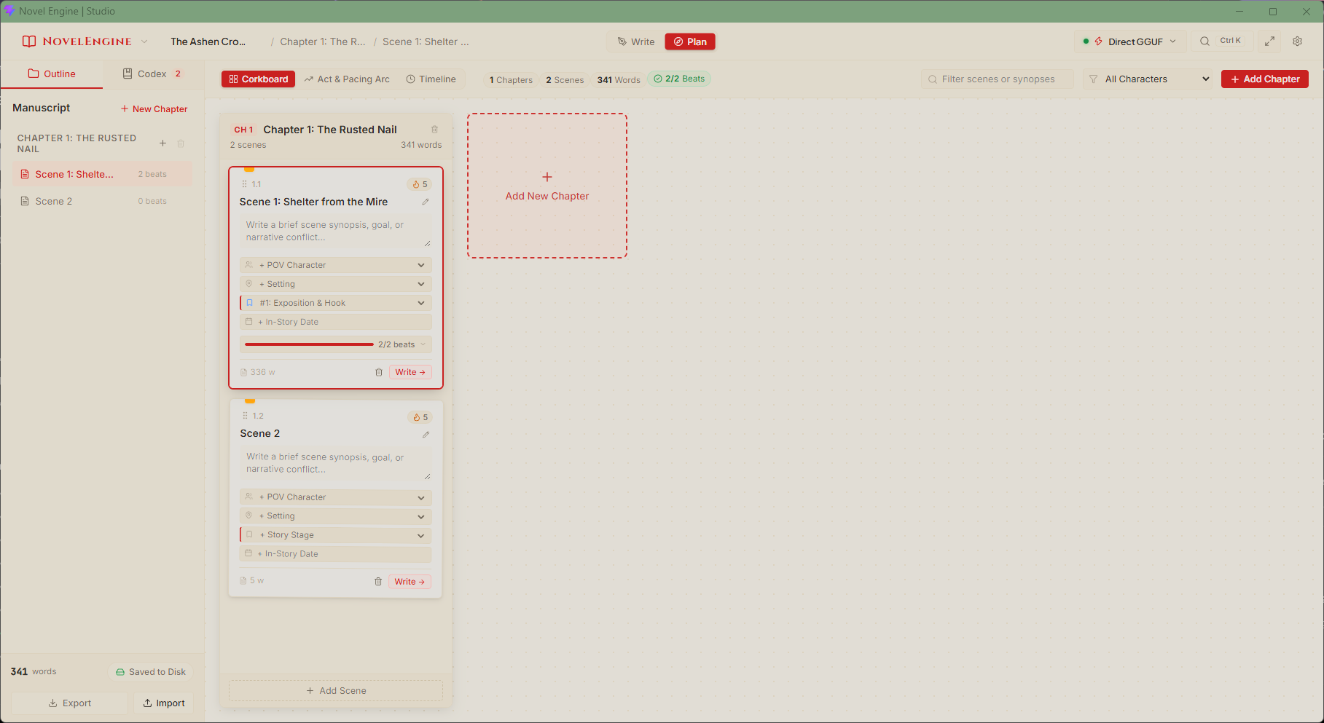Select Scene 2 in outline tree

pos(102,202)
